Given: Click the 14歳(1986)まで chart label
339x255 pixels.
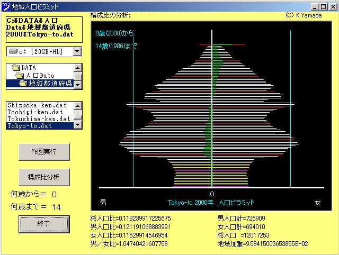Looking at the screenshot, I should [x=116, y=46].
